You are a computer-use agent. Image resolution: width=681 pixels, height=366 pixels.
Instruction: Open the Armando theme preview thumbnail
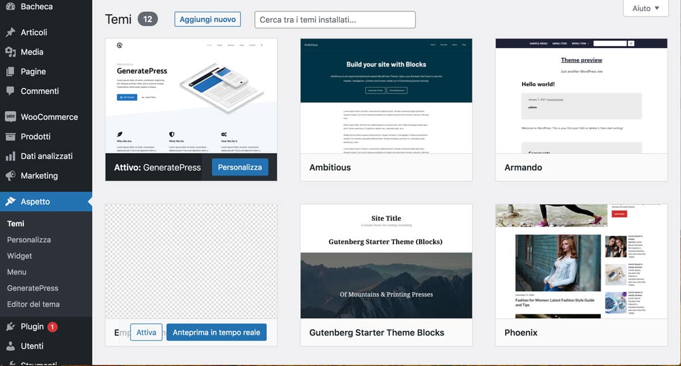tap(581, 96)
